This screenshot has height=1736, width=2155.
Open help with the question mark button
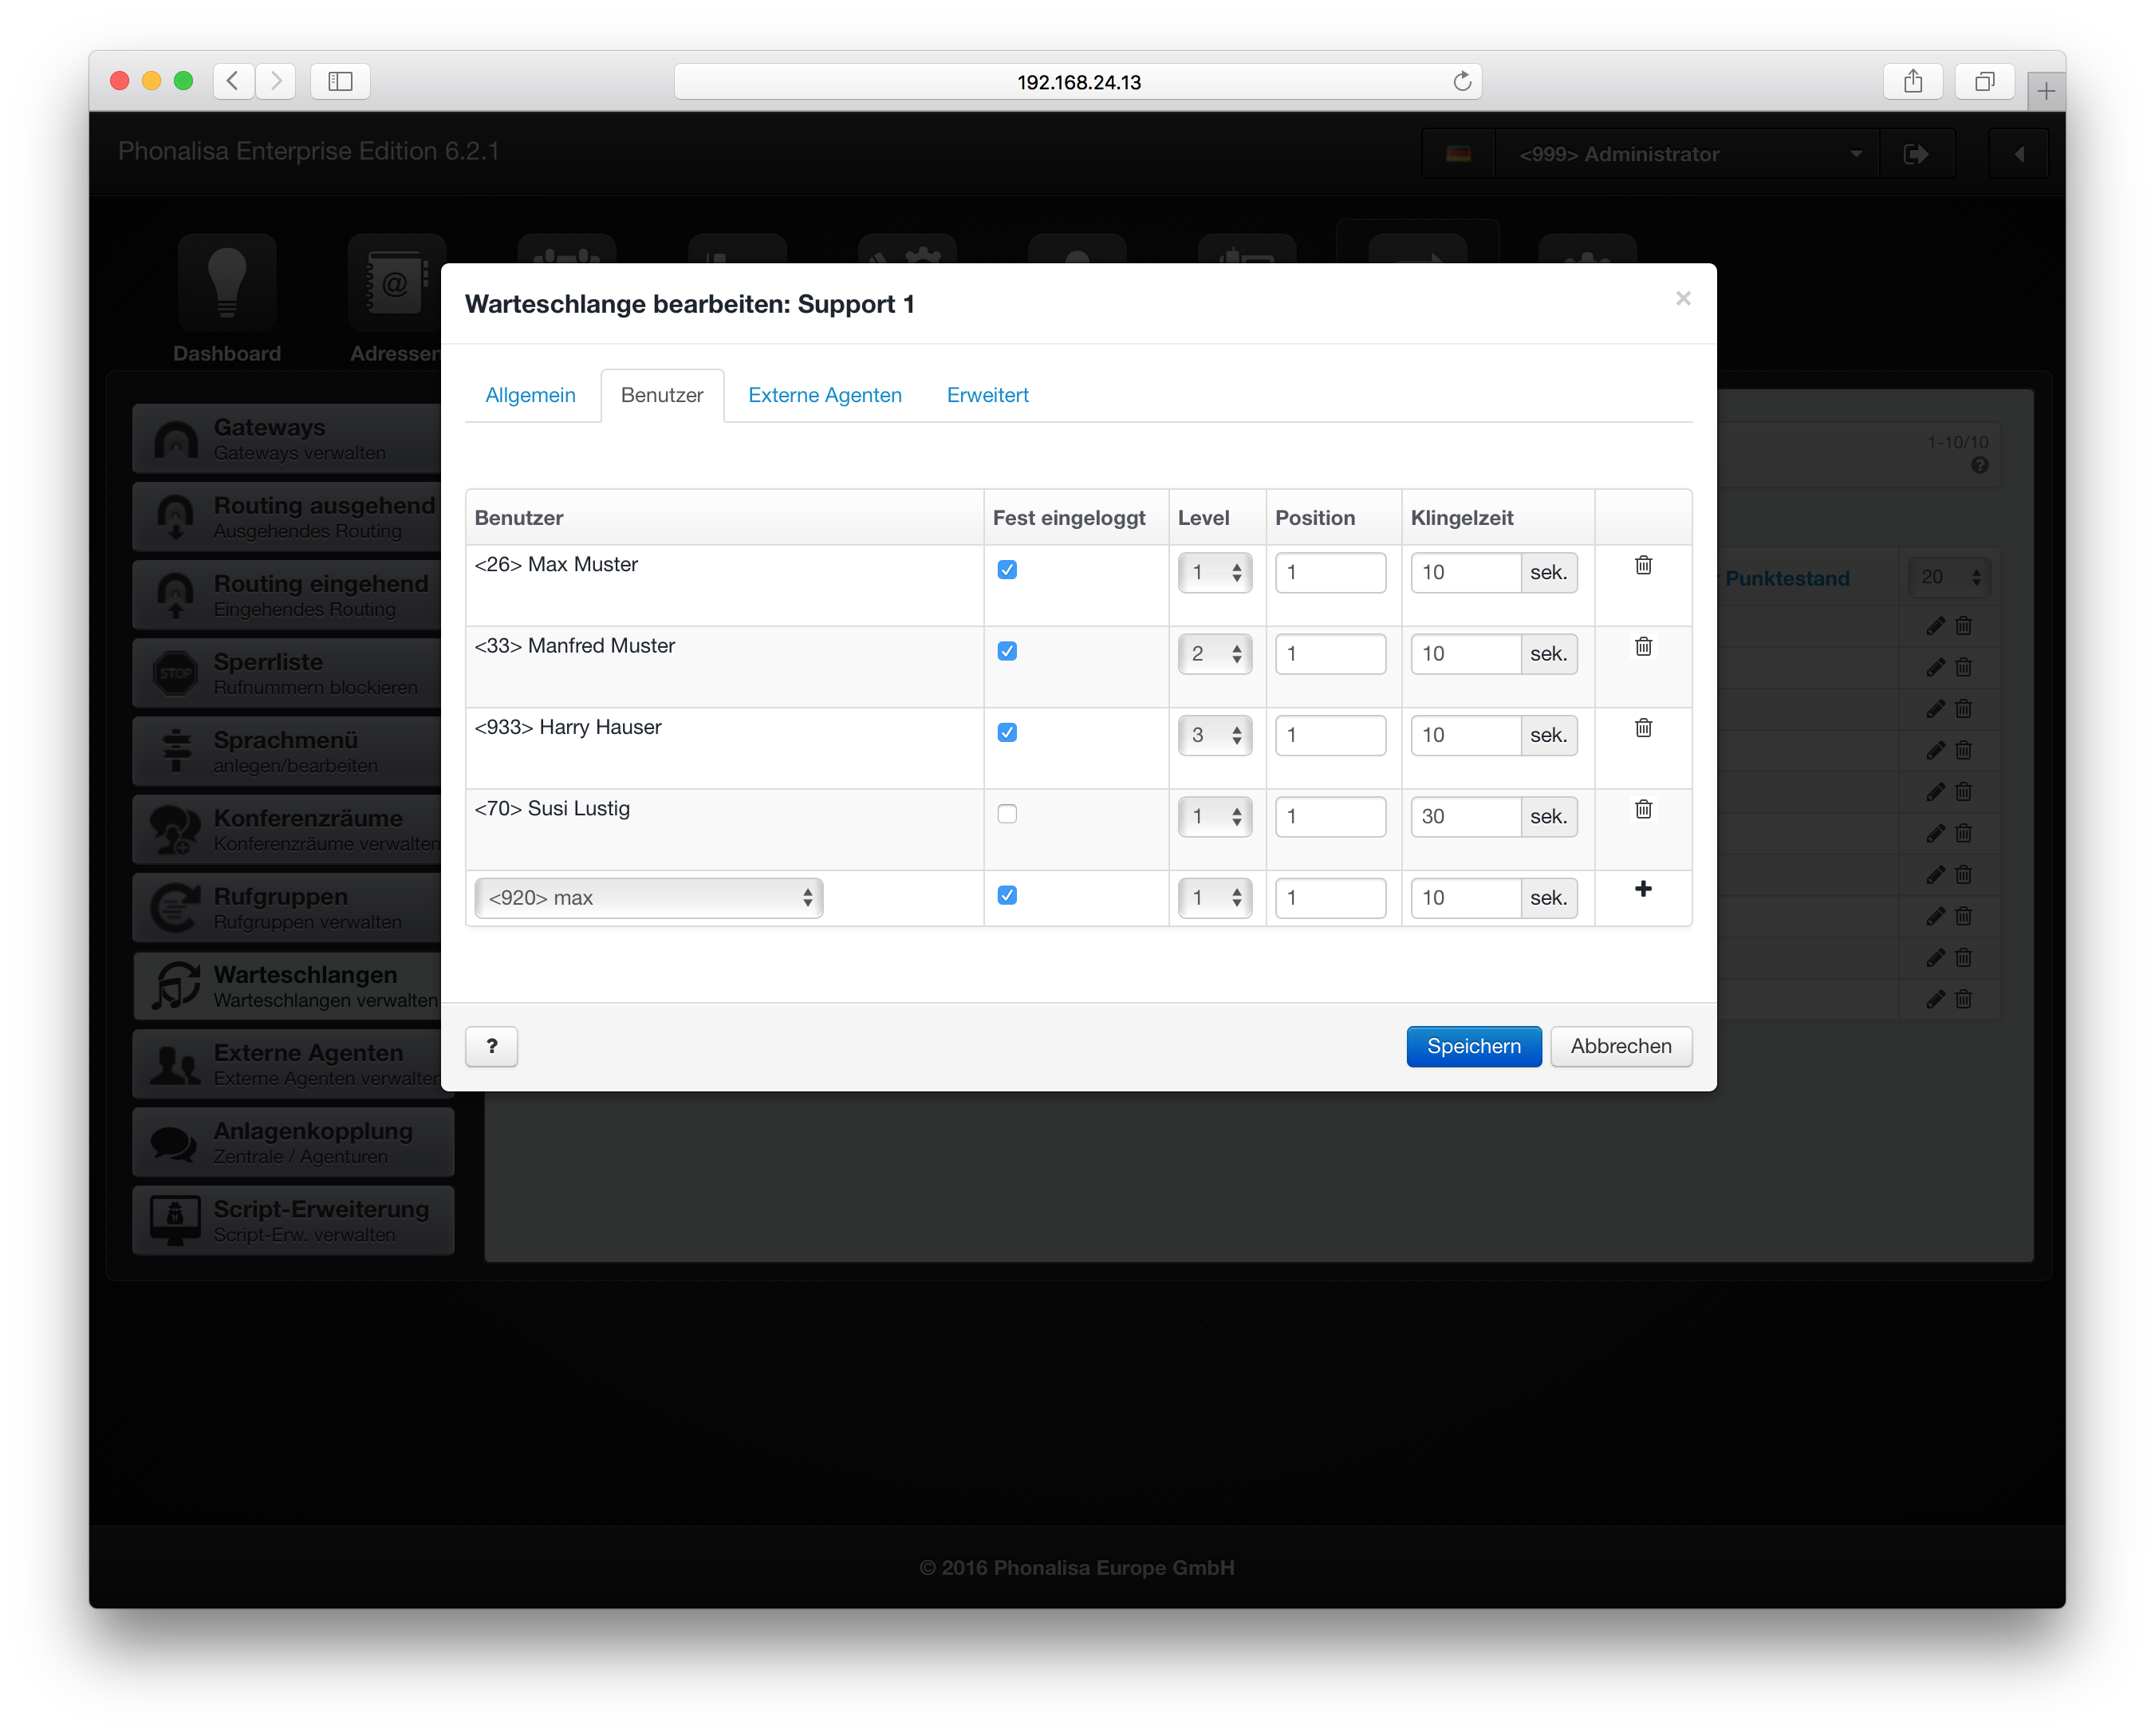[492, 1046]
